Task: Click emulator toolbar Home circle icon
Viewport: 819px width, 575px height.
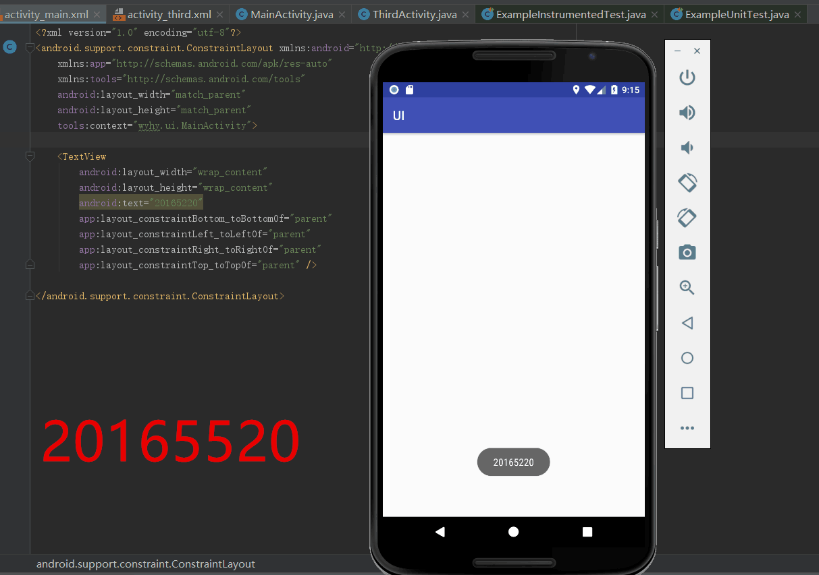Action: [687, 358]
